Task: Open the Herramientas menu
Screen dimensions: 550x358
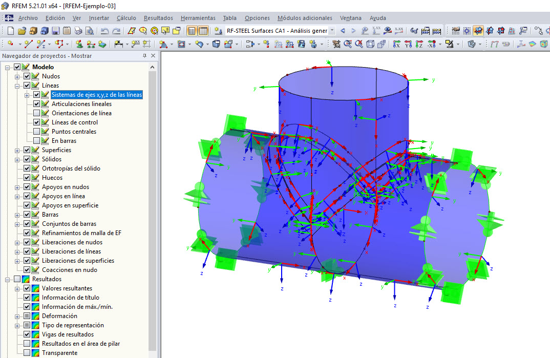Action: click(198, 18)
